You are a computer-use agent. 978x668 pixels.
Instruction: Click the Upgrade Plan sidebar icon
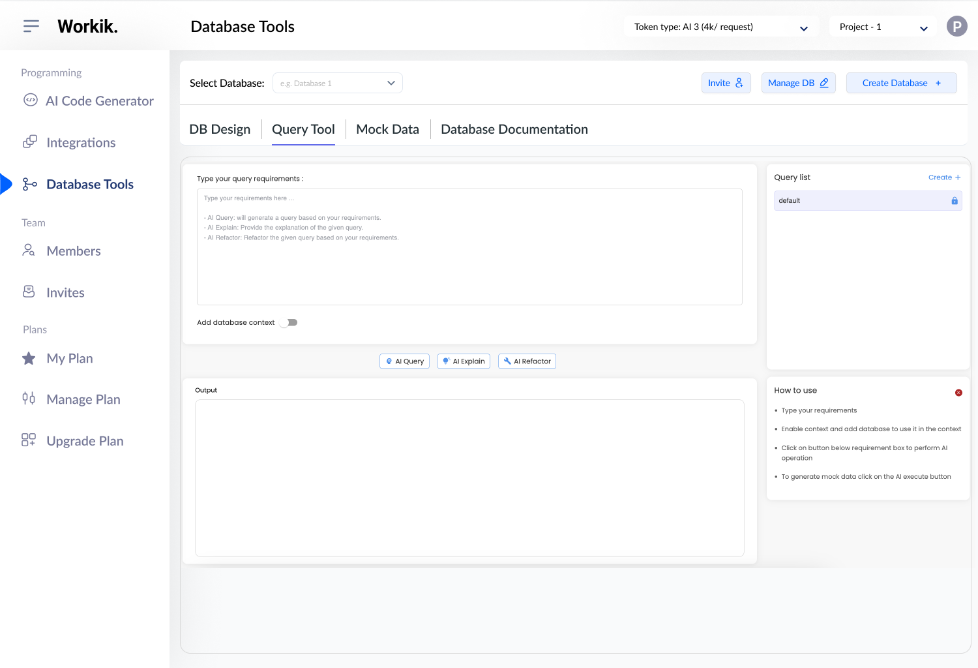(28, 440)
